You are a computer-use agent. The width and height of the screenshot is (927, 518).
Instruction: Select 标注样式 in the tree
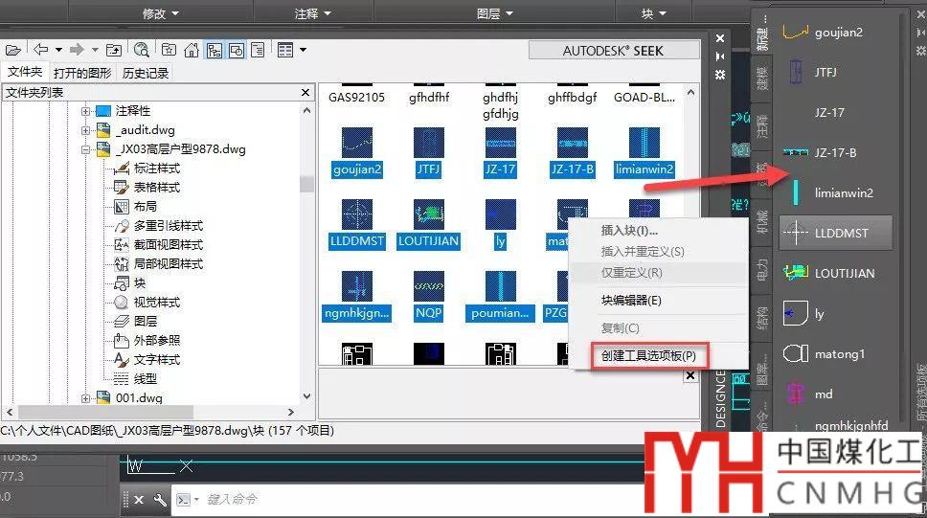click(157, 169)
